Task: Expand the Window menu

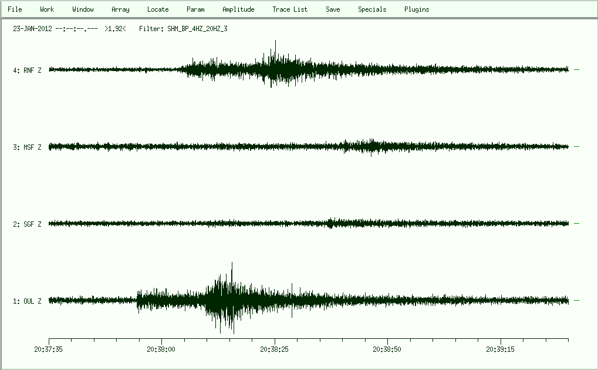Action: click(83, 9)
